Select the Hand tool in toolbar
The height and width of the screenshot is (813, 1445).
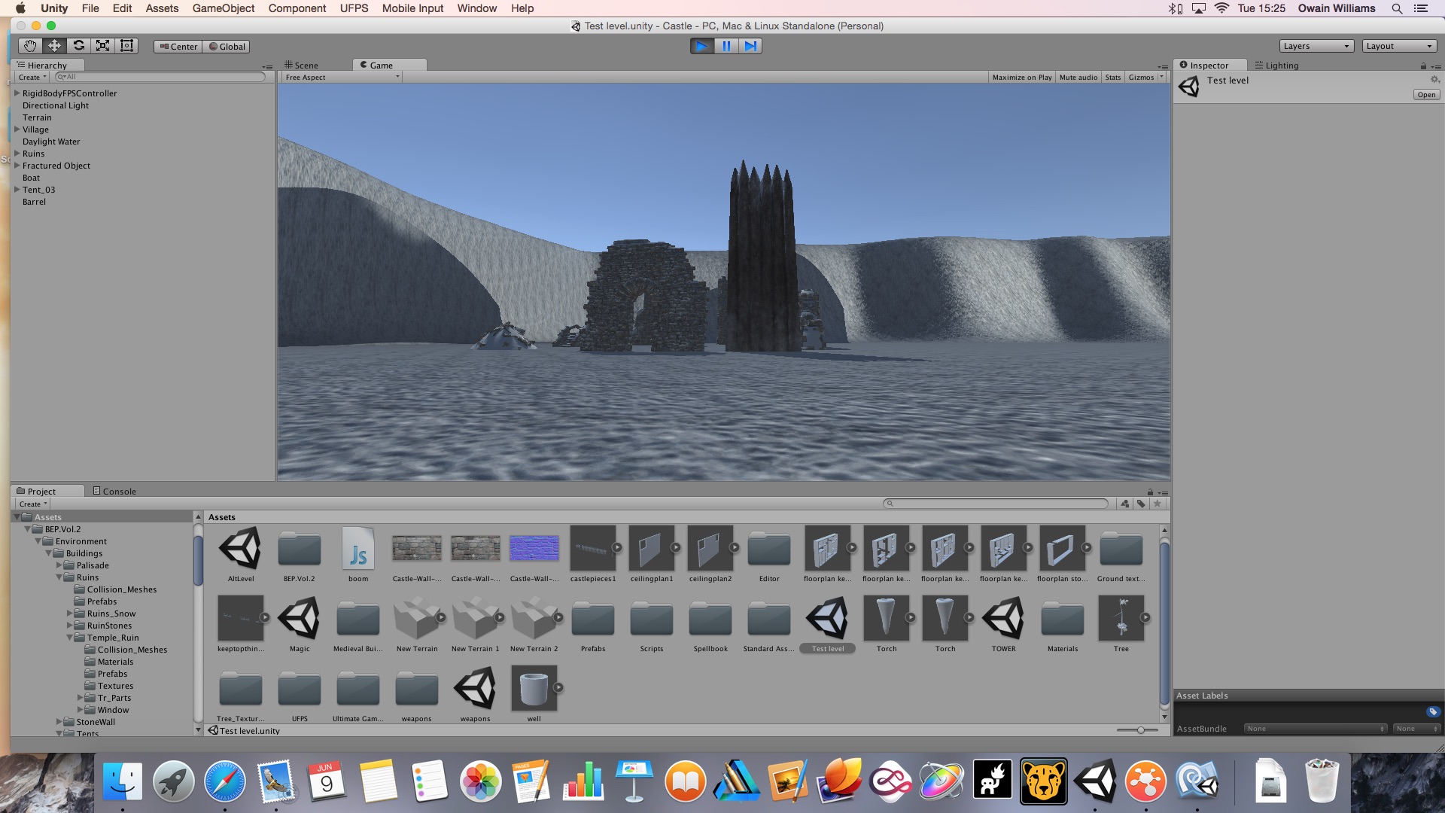pyautogui.click(x=30, y=46)
